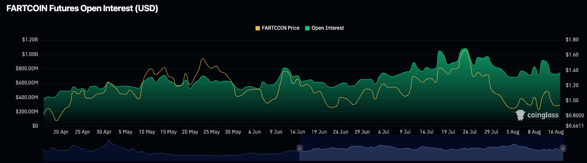Click the $1.00B left axis label

point(30,54)
